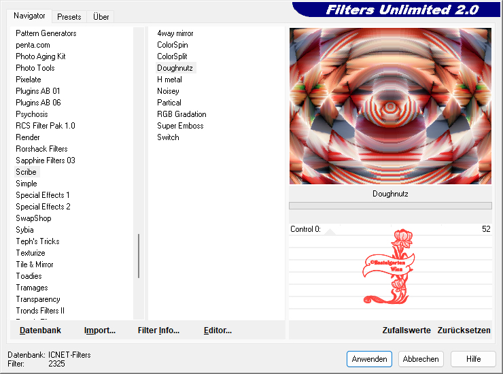Viewport: 503px width, 374px height.
Task: Select Photo Aging Kit category
Action: click(40, 56)
